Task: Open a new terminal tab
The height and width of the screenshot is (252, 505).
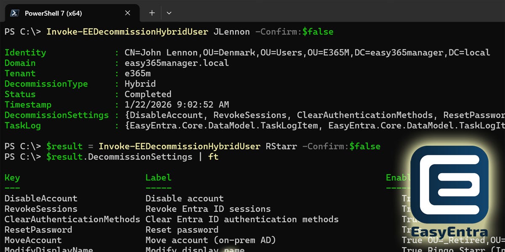Action: coord(152,13)
